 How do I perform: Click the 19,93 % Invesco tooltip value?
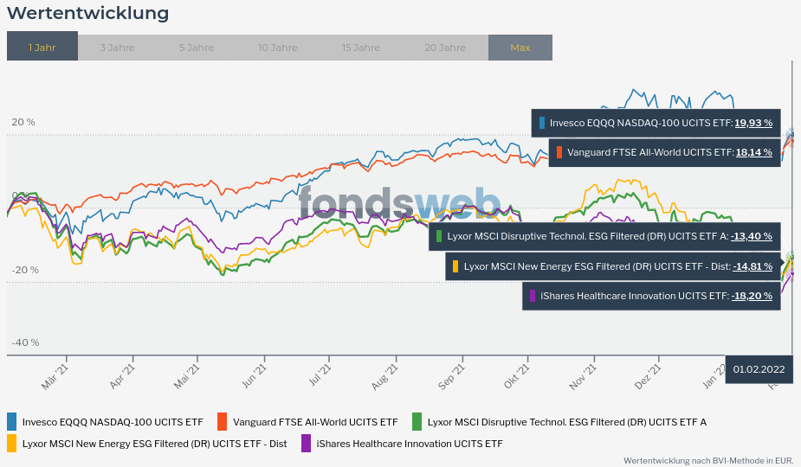click(753, 123)
